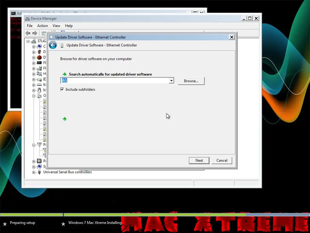Viewport: 310px width, 233px height.
Task: Click the "Preparing setup" status text
Action: 22,223
